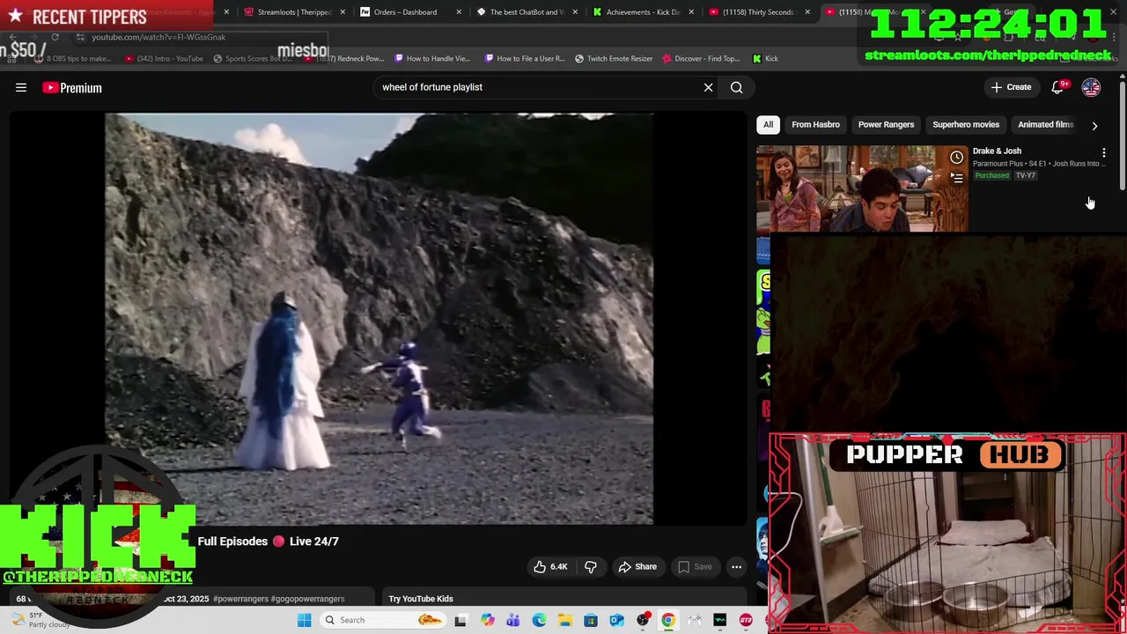Image resolution: width=1127 pixels, height=634 pixels.
Task: Open the Discover - Find Top bookmark
Action: pyautogui.click(x=702, y=58)
